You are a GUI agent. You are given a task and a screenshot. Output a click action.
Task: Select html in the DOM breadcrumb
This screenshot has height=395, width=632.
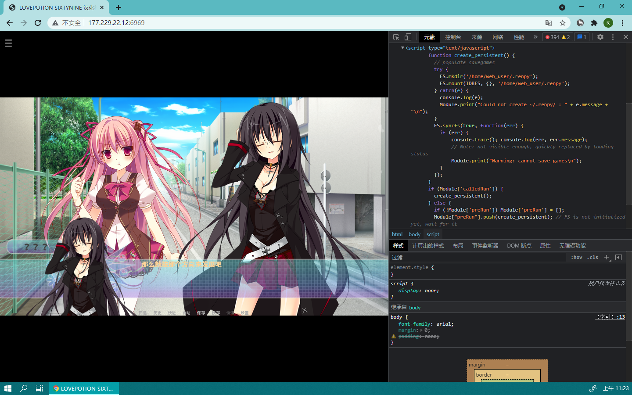(x=397, y=234)
